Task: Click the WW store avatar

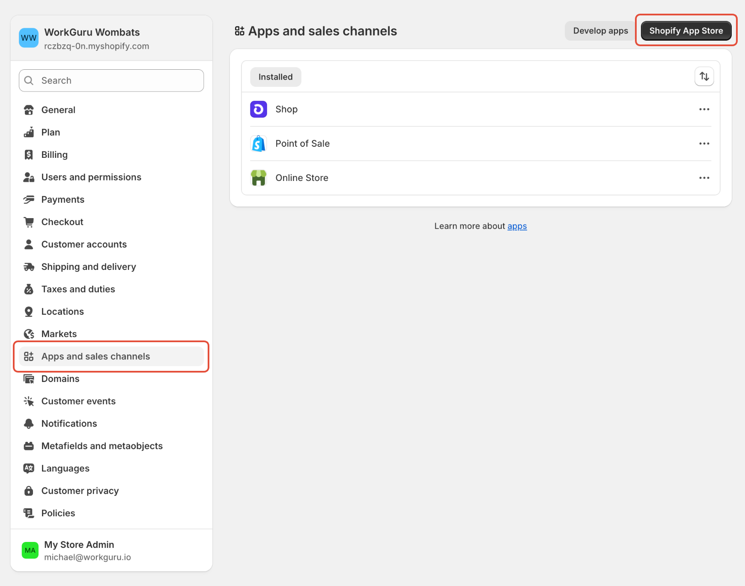Action: click(x=29, y=38)
